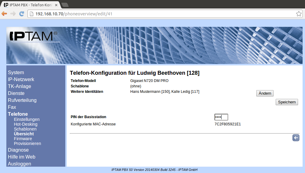
Task: Click the browser back arrow
Action: 4,14
